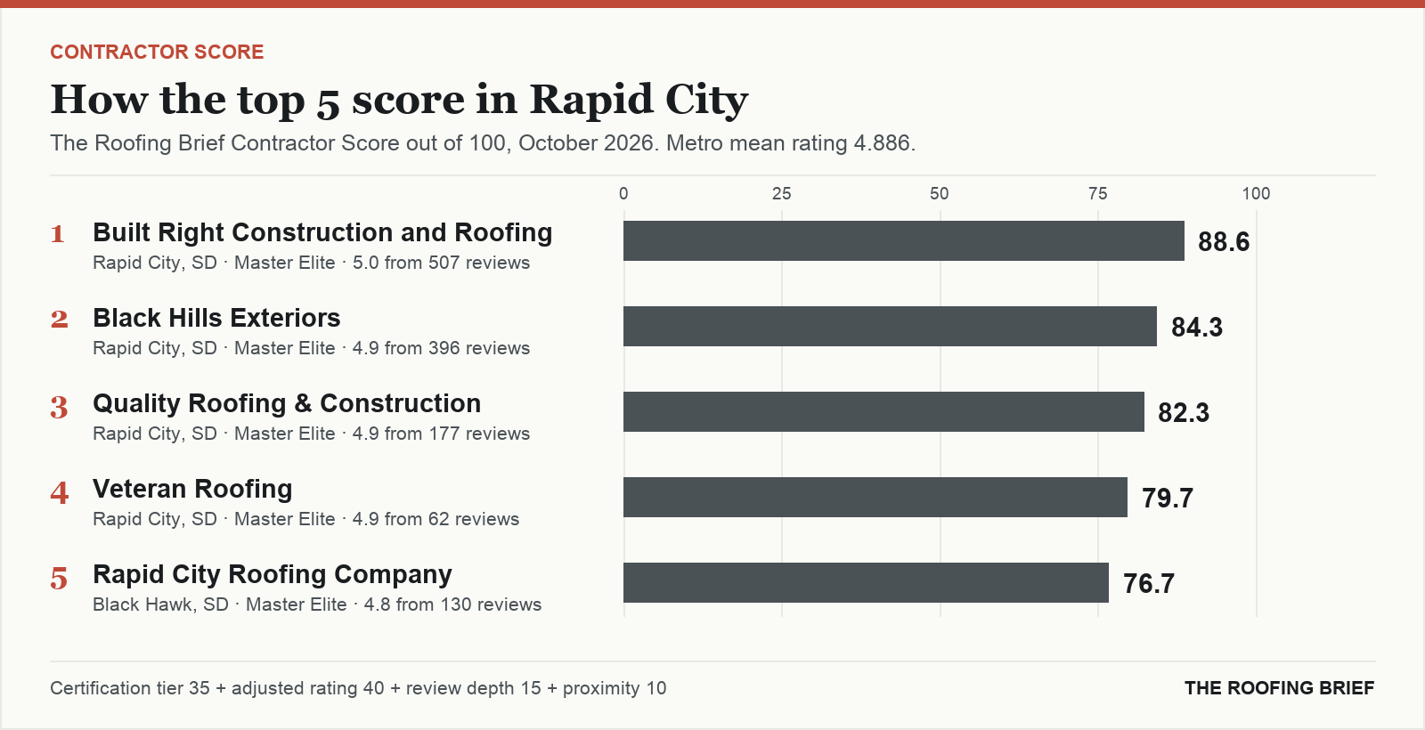Click the score value 84.3
The image size is (1425, 730).
pos(1197,327)
